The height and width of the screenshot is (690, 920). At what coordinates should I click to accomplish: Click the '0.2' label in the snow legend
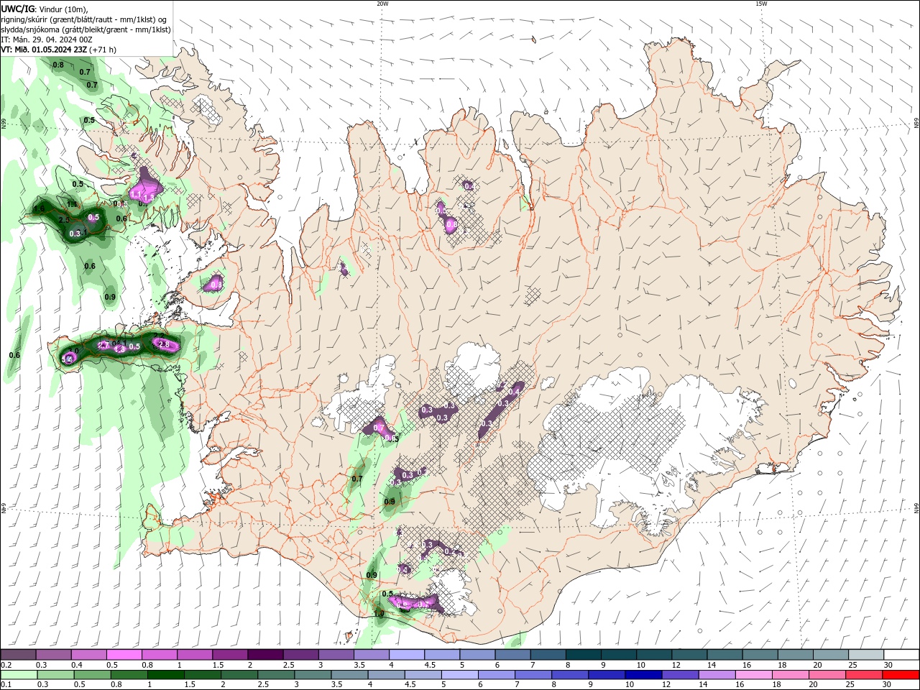click(6, 665)
